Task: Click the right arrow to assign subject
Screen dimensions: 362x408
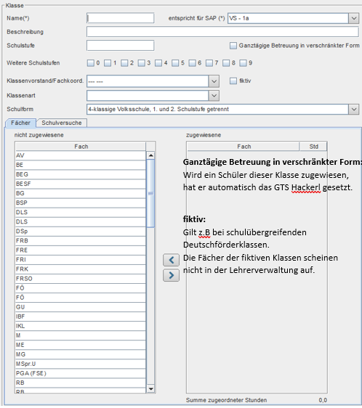Action: 172,275
